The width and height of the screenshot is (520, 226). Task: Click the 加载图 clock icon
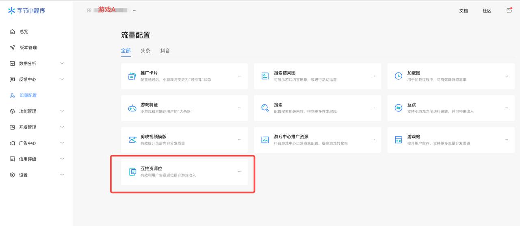point(399,76)
